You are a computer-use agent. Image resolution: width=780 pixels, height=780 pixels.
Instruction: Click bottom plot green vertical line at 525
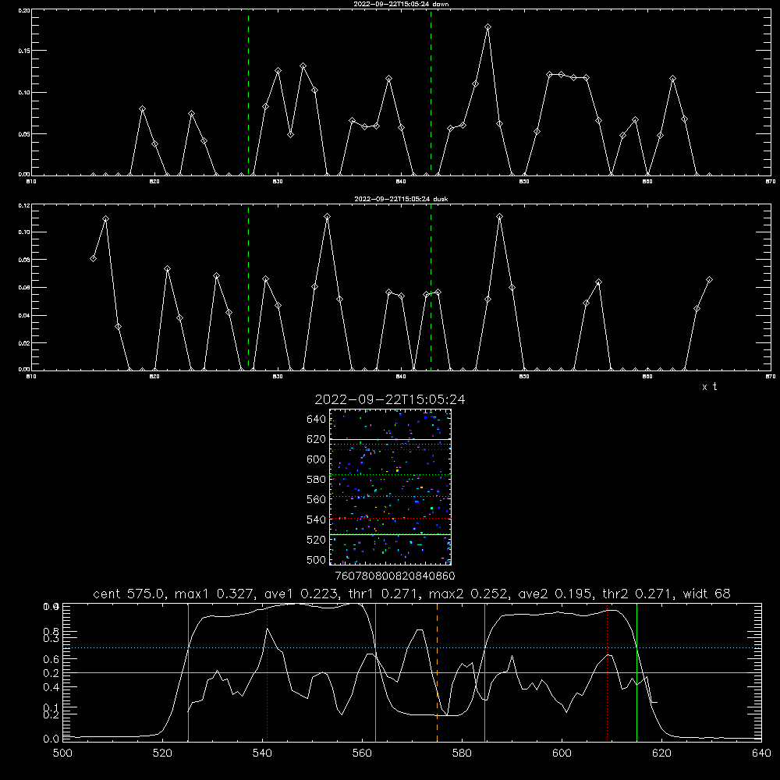188,672
